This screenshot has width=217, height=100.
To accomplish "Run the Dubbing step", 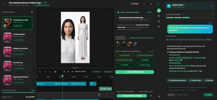I will [145, 60].
